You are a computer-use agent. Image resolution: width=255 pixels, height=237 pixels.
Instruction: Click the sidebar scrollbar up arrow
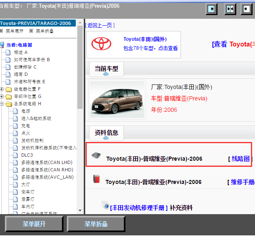[80, 23]
